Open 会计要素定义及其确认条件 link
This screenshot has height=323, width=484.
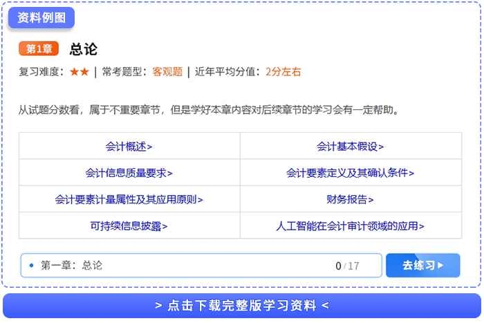(x=351, y=173)
